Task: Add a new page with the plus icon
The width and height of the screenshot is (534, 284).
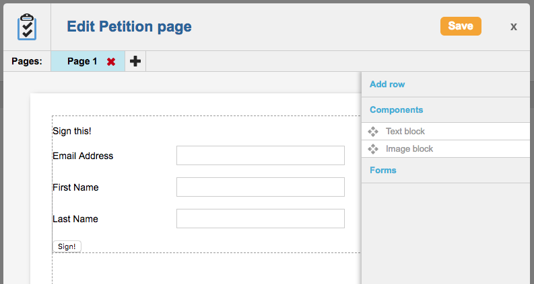Action: pyautogui.click(x=135, y=61)
